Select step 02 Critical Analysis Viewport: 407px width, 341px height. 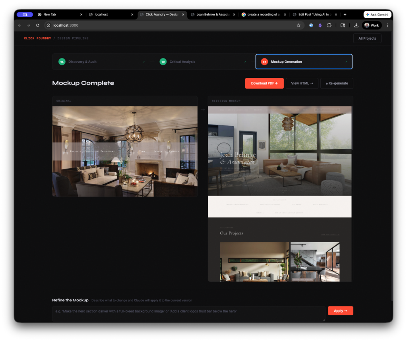point(203,62)
